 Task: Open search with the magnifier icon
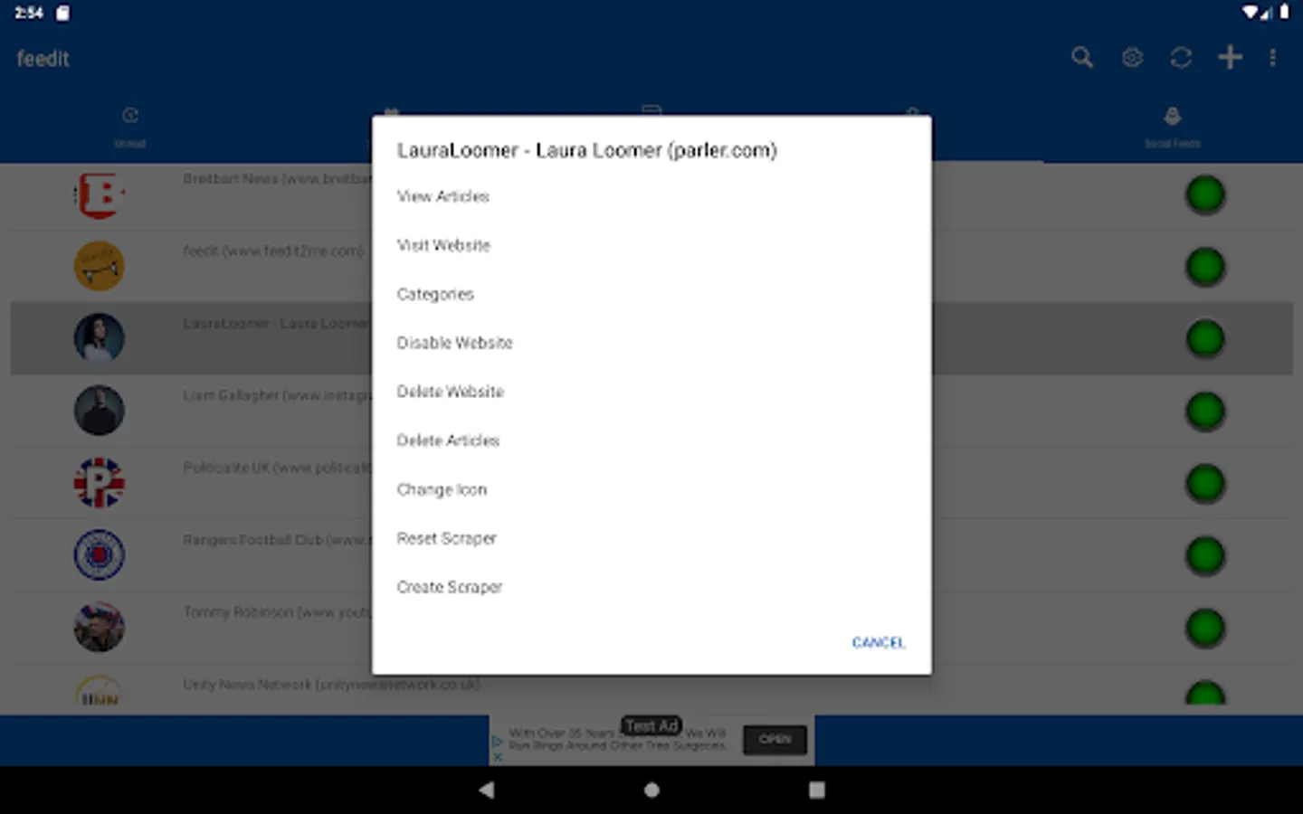(x=1082, y=58)
